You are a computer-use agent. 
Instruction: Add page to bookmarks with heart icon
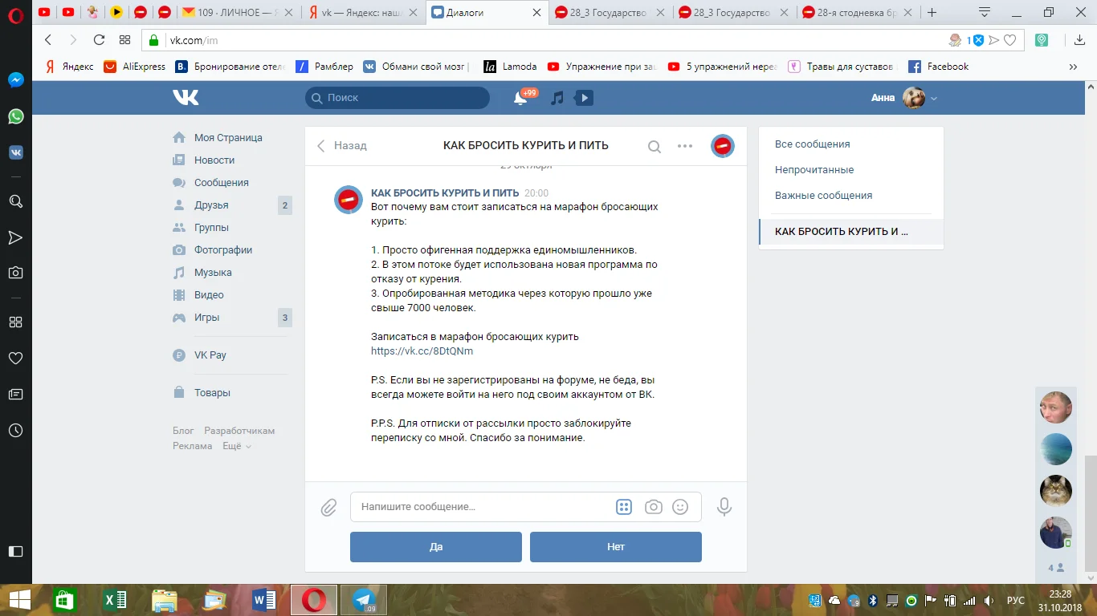(1010, 40)
